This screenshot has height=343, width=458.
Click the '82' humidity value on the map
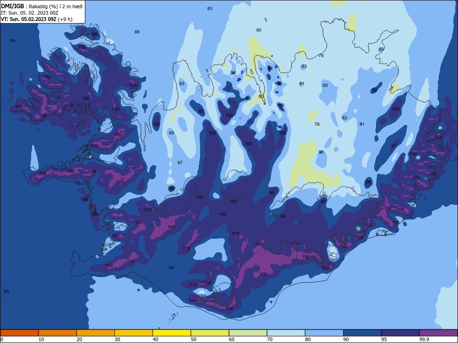click(344, 118)
